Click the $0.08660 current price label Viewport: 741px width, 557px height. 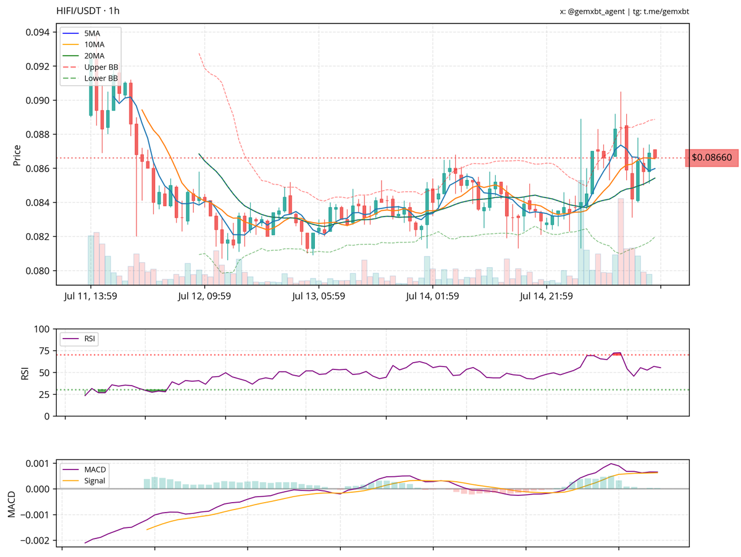[x=711, y=158]
